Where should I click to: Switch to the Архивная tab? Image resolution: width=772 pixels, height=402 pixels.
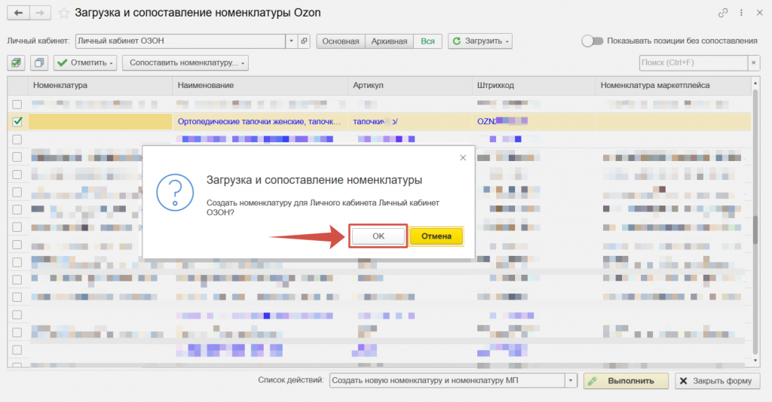389,41
